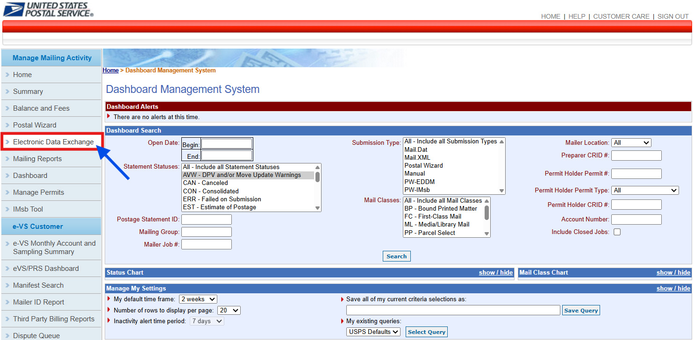The image size is (694, 340).
Task: Select All - Include all Submission Types
Action: (451, 142)
